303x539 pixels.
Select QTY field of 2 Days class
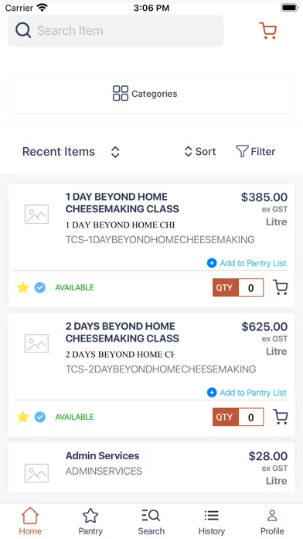[x=251, y=417]
